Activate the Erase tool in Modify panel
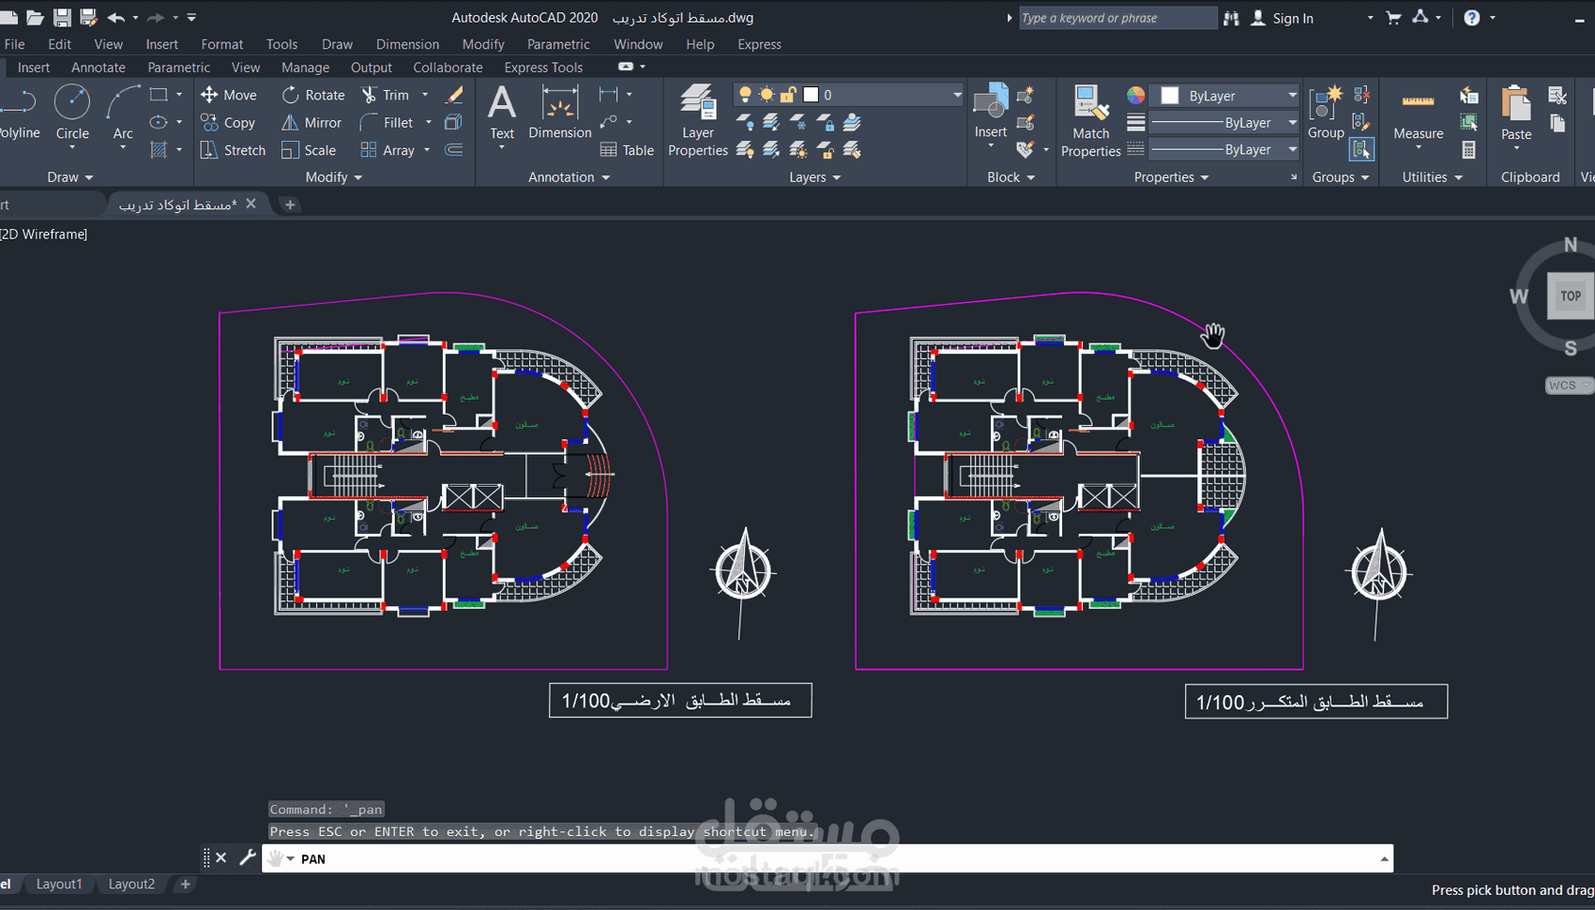Viewport: 1595px width, 910px height. 454,95
